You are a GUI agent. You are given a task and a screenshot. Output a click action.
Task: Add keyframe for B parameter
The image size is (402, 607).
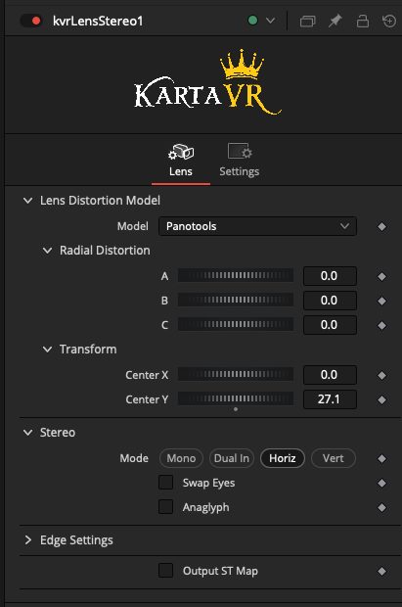click(x=381, y=301)
